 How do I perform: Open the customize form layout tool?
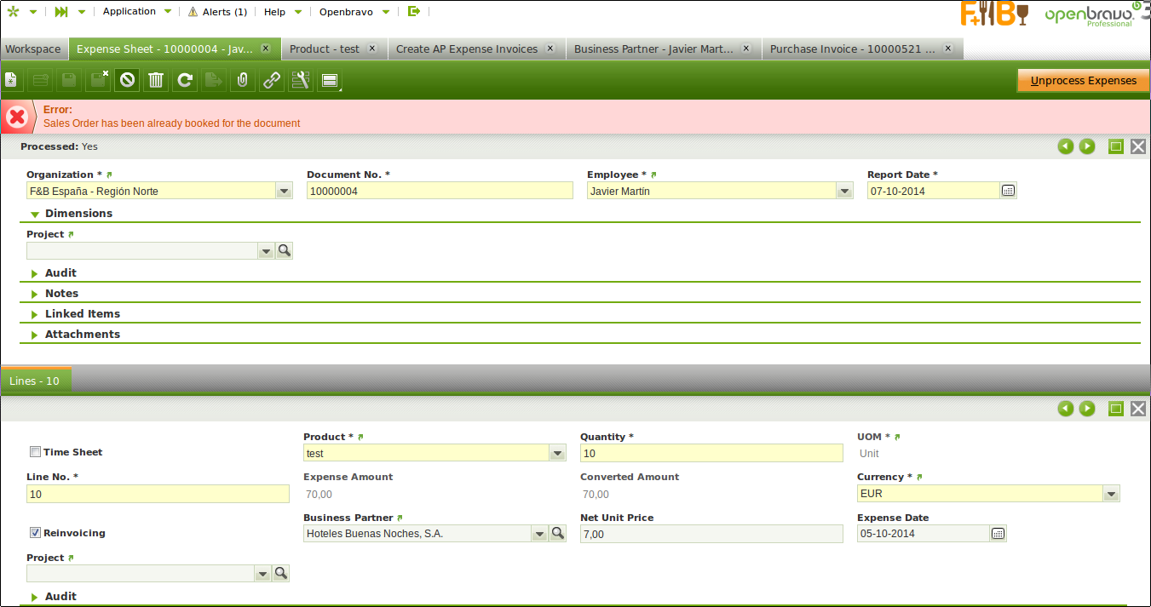(x=301, y=80)
